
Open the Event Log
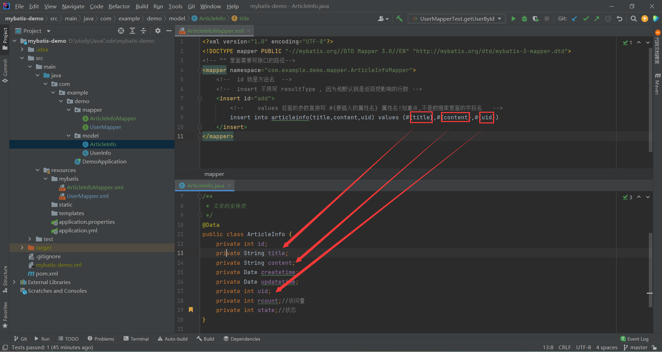coord(634,339)
